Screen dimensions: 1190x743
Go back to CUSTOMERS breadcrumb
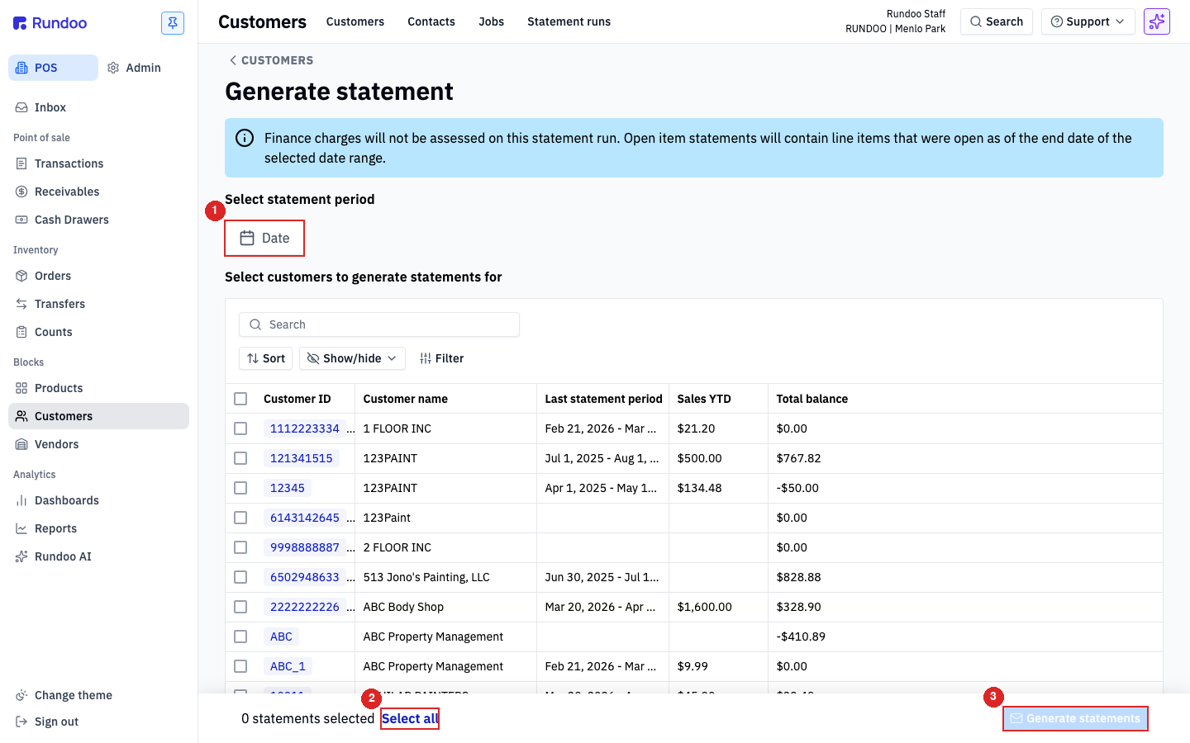click(x=271, y=60)
